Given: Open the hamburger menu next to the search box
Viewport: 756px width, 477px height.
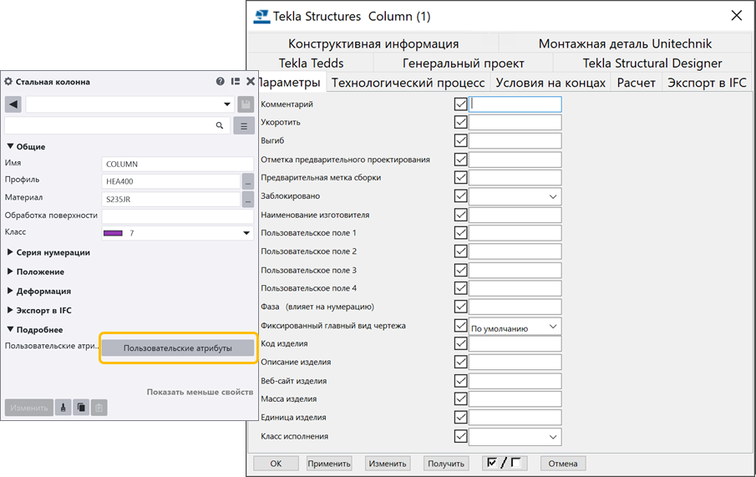Looking at the screenshot, I should pos(245,125).
